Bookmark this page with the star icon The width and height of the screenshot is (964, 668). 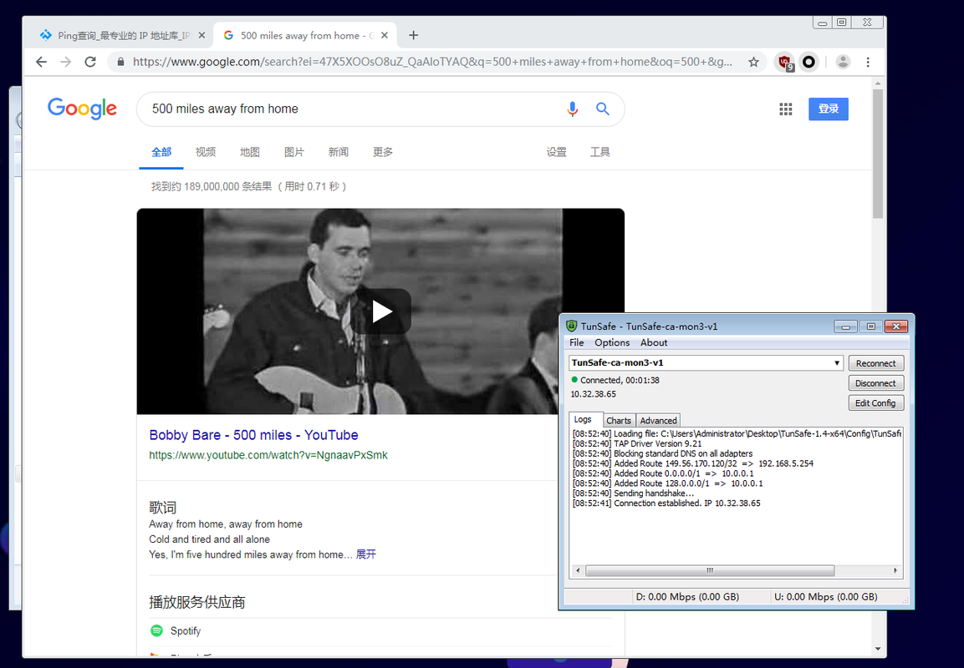coord(754,62)
